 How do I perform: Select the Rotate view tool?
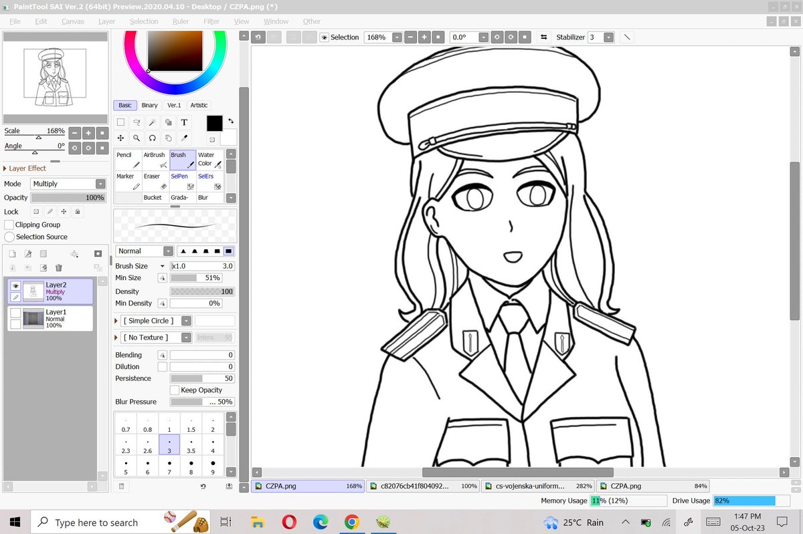tap(153, 138)
